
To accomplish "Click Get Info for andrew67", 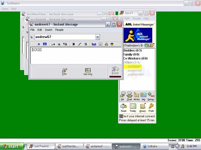I will coord(88,72).
